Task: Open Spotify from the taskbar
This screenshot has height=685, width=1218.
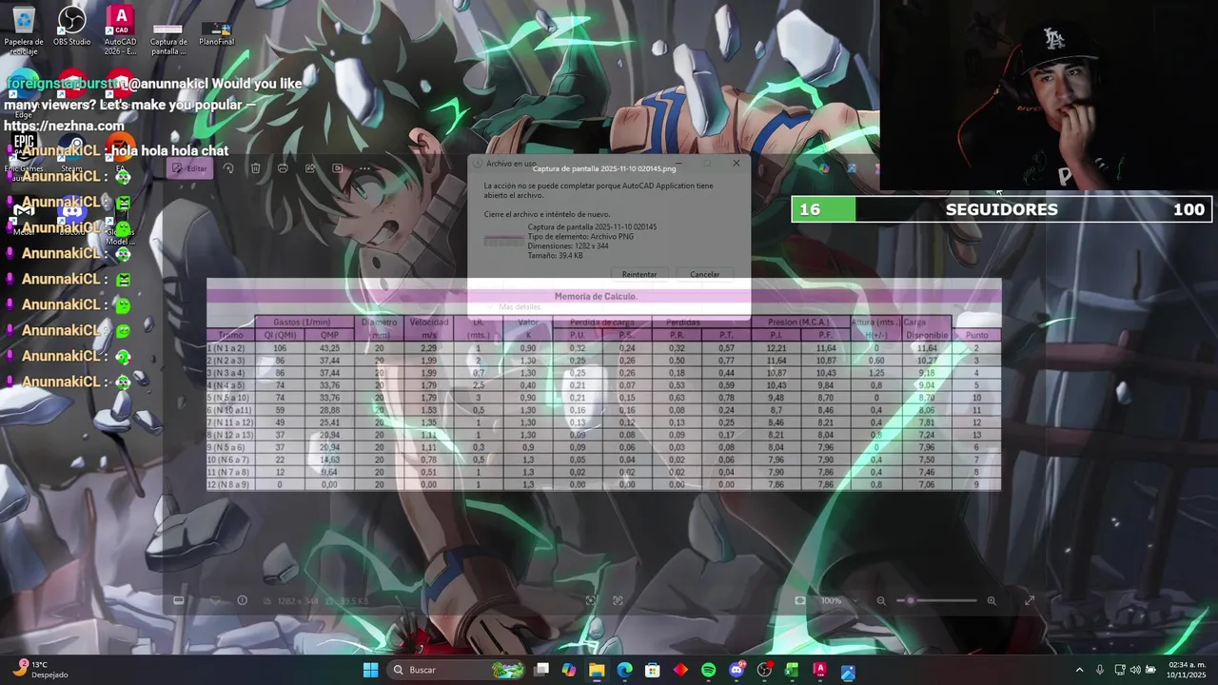Action: 709,670
